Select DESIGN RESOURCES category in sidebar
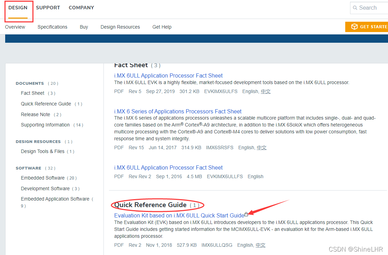The image size is (388, 255). pos(38,142)
